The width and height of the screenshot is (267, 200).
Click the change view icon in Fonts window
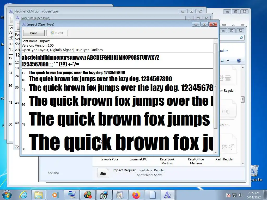tap(222, 61)
